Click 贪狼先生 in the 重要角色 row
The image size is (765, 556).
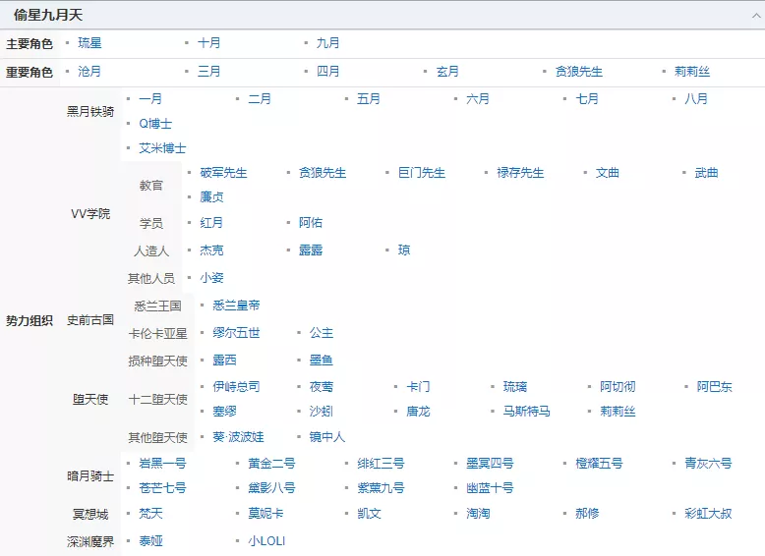[578, 72]
